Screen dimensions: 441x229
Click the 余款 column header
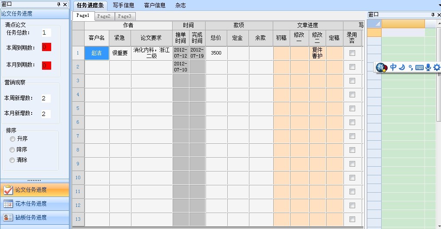click(x=261, y=38)
